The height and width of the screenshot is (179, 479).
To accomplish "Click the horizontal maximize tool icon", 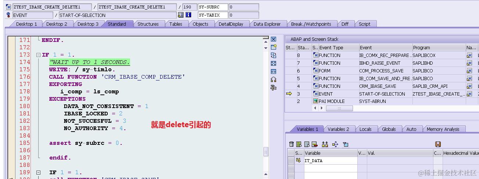I will click(273, 71).
